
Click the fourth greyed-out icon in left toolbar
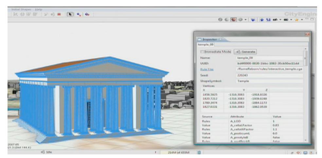pyautogui.click(x=35, y=14)
